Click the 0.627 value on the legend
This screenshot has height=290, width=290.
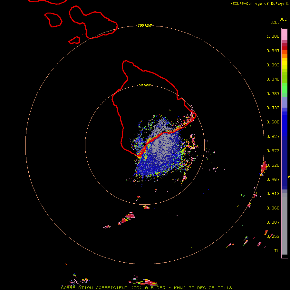point(273,137)
